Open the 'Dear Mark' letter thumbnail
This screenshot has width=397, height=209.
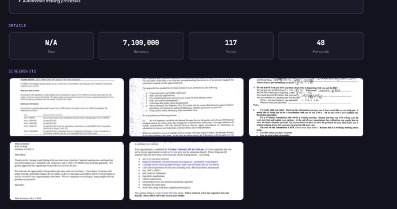tap(67, 171)
